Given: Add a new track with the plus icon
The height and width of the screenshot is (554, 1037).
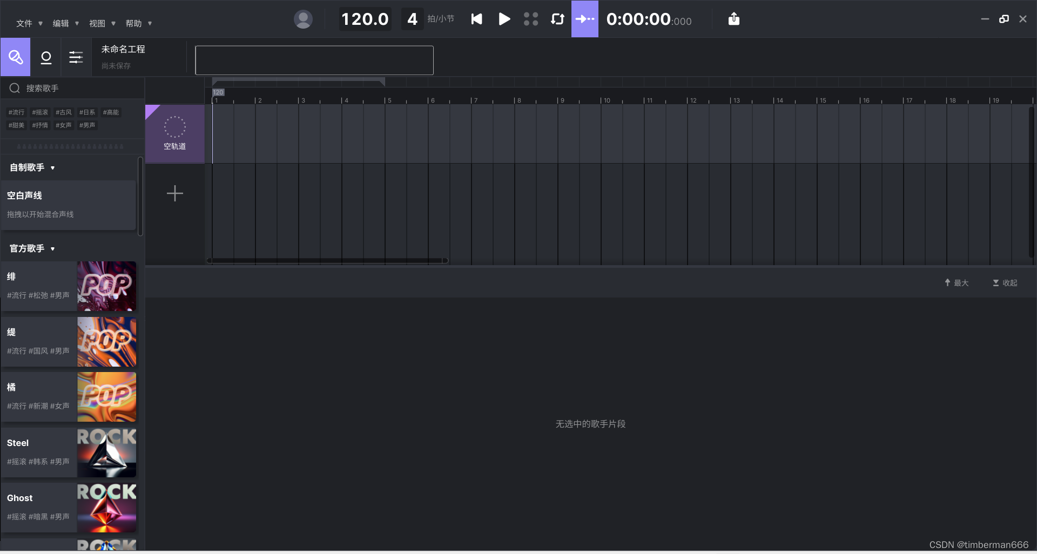Looking at the screenshot, I should (175, 193).
